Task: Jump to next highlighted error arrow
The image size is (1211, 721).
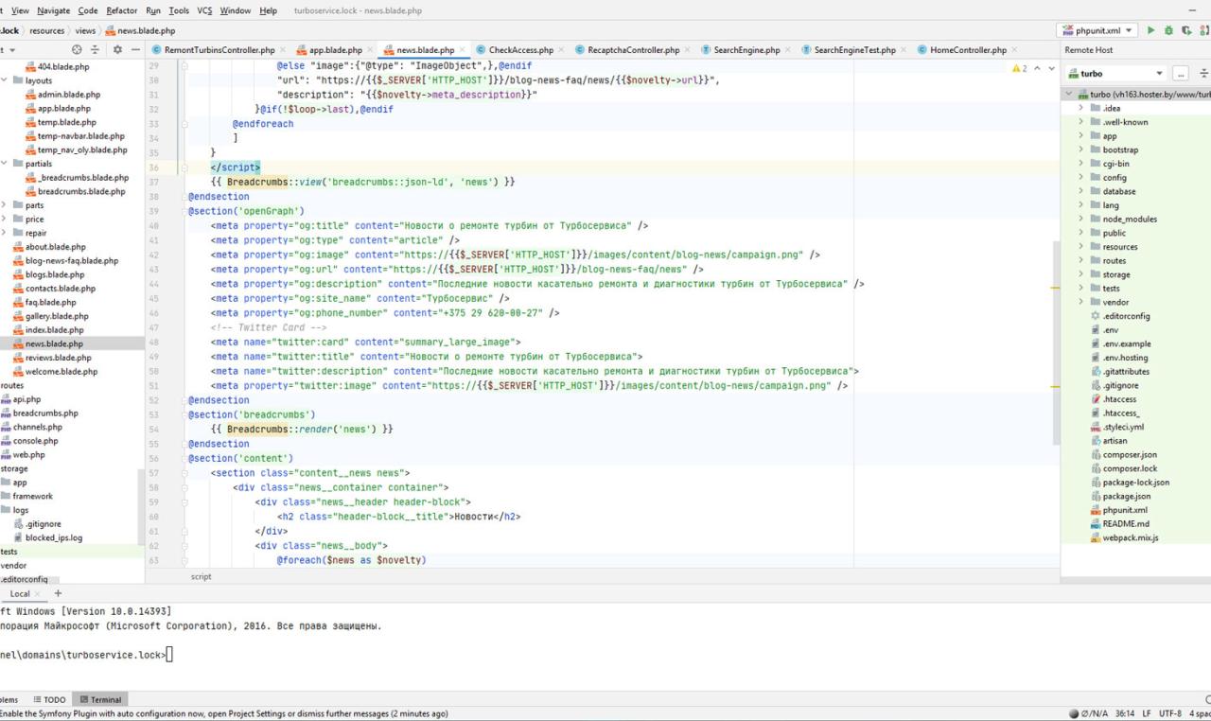Action: click(x=1051, y=68)
